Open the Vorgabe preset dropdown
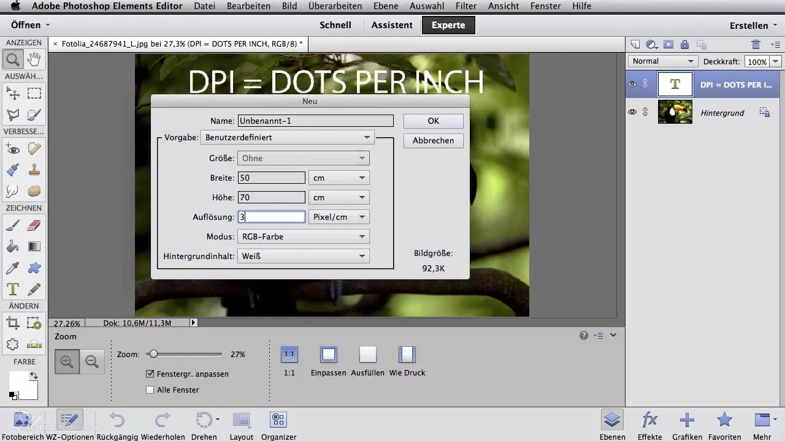785x441 pixels. [287, 137]
